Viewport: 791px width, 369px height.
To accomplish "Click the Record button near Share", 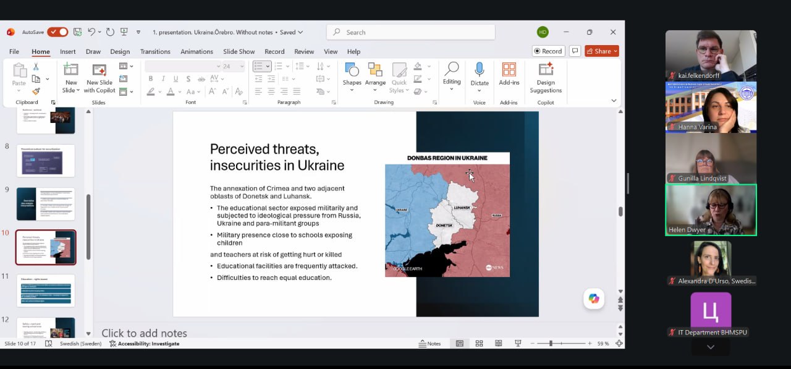I will pyautogui.click(x=548, y=51).
